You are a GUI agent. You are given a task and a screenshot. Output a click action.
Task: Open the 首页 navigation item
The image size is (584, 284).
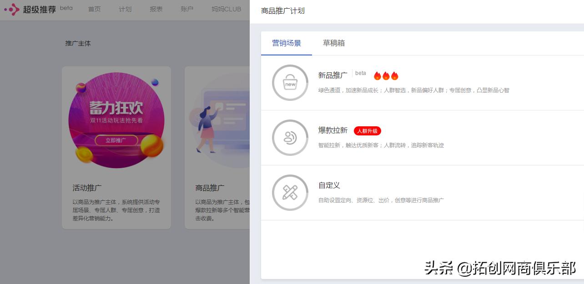point(94,9)
